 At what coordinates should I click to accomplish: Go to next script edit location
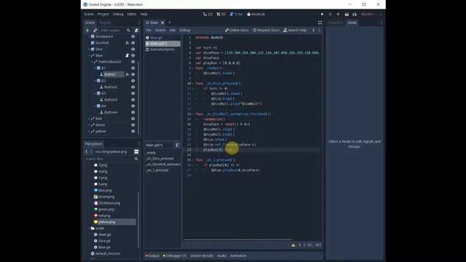320,30
